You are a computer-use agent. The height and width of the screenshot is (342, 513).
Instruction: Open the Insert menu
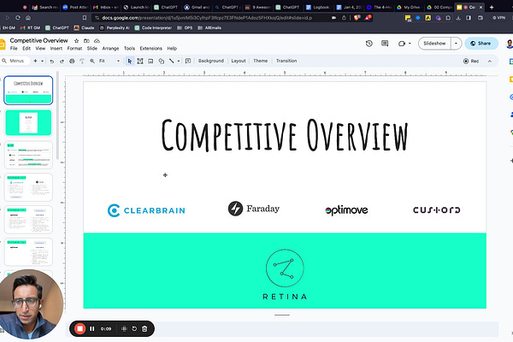pyautogui.click(x=56, y=49)
